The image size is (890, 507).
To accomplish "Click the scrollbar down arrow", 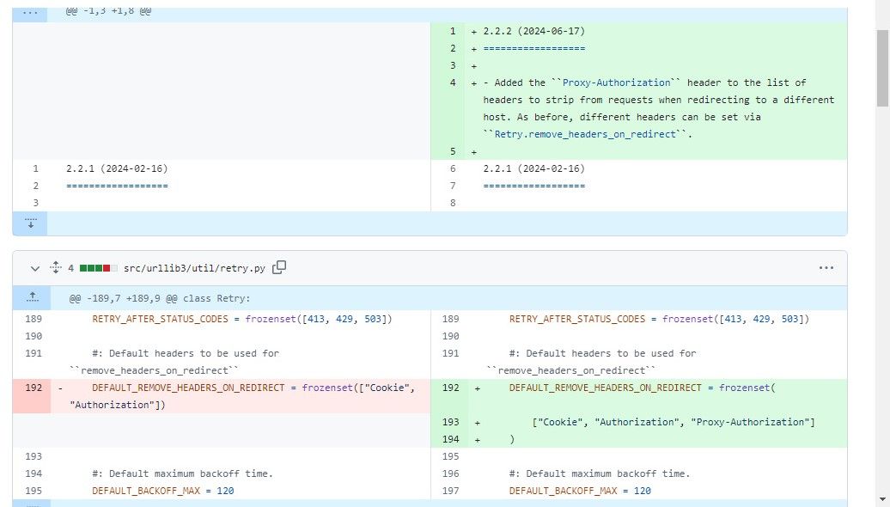I will pyautogui.click(x=882, y=500).
